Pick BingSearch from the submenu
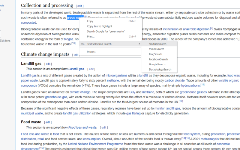This screenshot has height=150, width=240. [159, 54]
